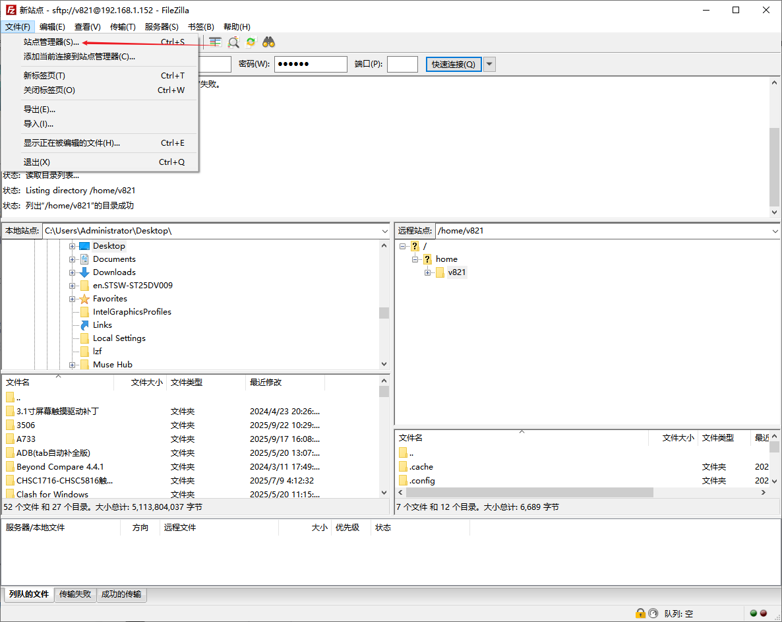Open the Server menu

click(162, 27)
